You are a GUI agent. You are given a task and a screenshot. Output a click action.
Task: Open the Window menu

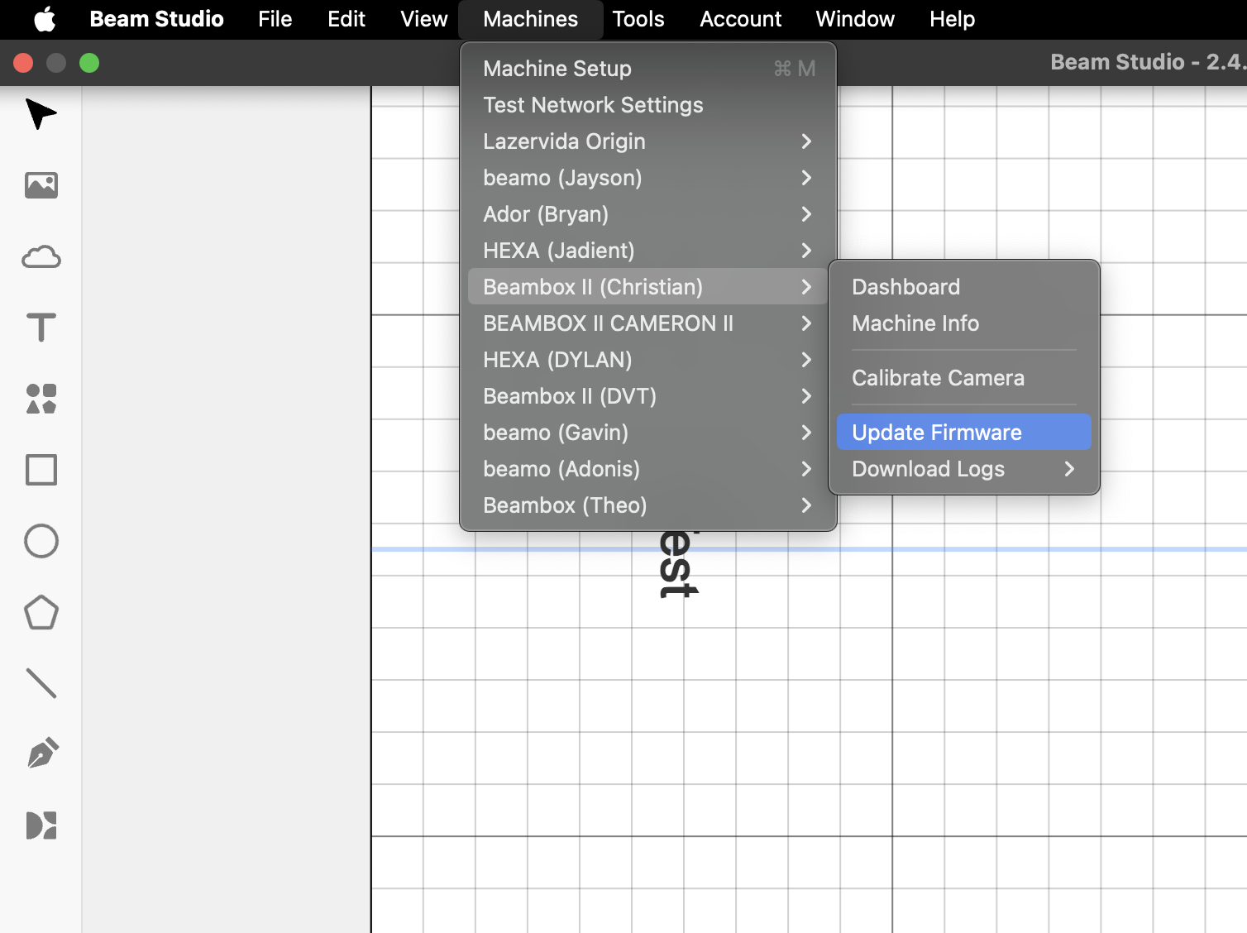(x=855, y=19)
